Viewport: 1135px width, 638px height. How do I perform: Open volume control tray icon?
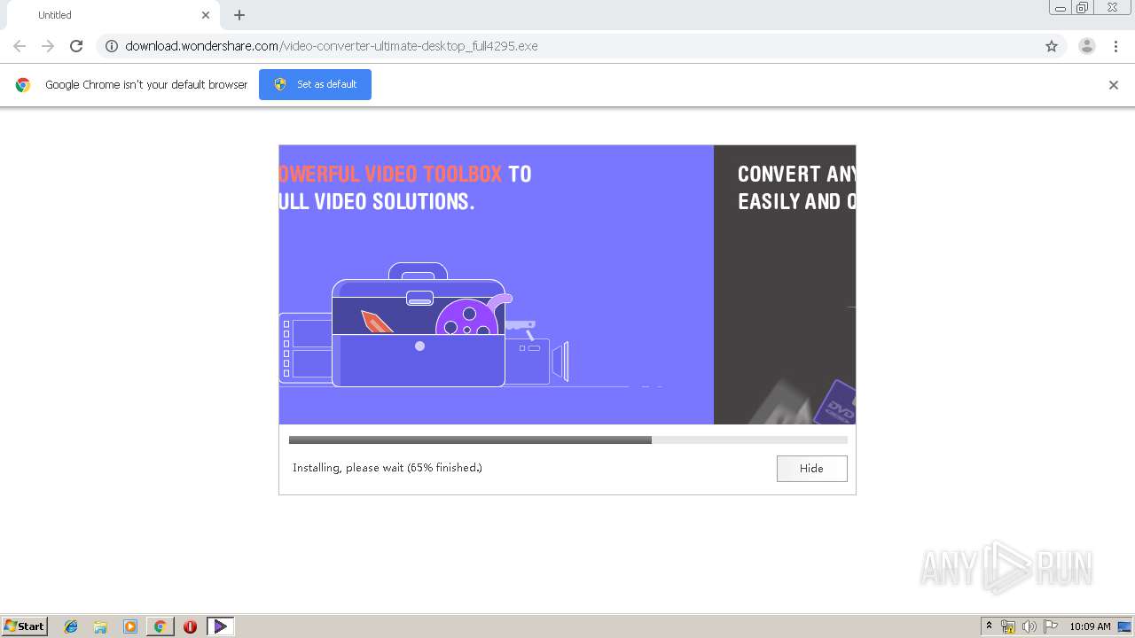coord(1029,626)
